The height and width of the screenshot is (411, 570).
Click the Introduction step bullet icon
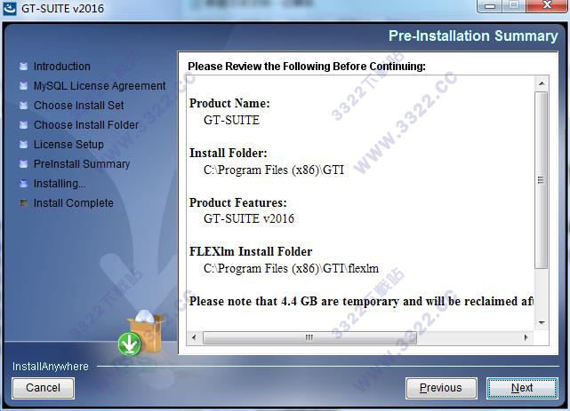tap(24, 67)
